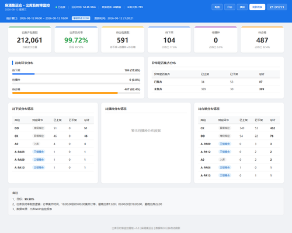Click DD row total 76 in 待合箱 table
This screenshot has width=292, height=233.
click(x=272, y=136)
